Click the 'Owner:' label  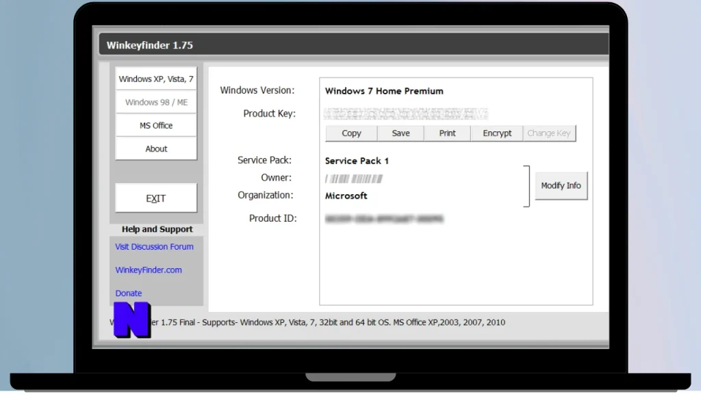coord(277,177)
